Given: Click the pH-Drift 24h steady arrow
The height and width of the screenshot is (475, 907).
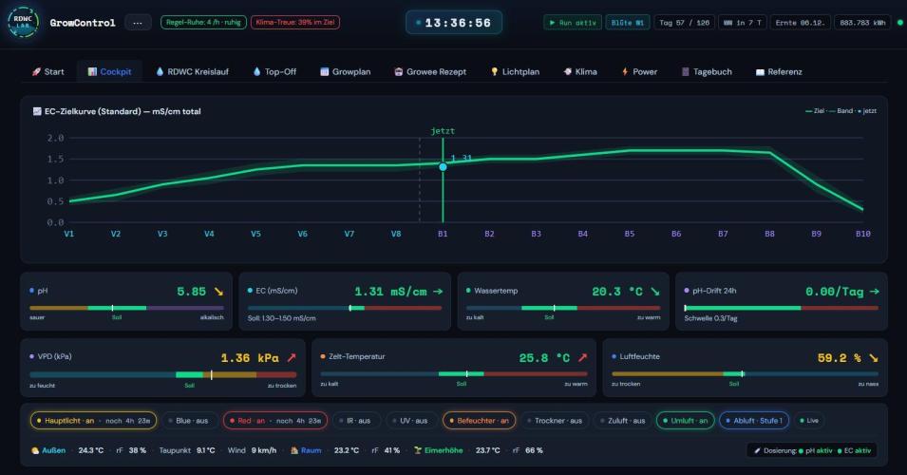Looking at the screenshot, I should pos(875,292).
